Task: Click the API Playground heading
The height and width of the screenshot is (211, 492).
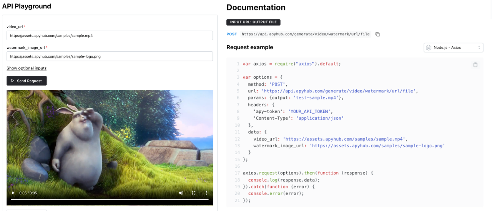Action: (27, 6)
